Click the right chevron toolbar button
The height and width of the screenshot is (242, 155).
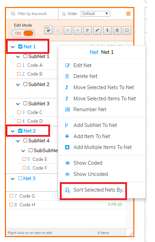tap(68, 30)
